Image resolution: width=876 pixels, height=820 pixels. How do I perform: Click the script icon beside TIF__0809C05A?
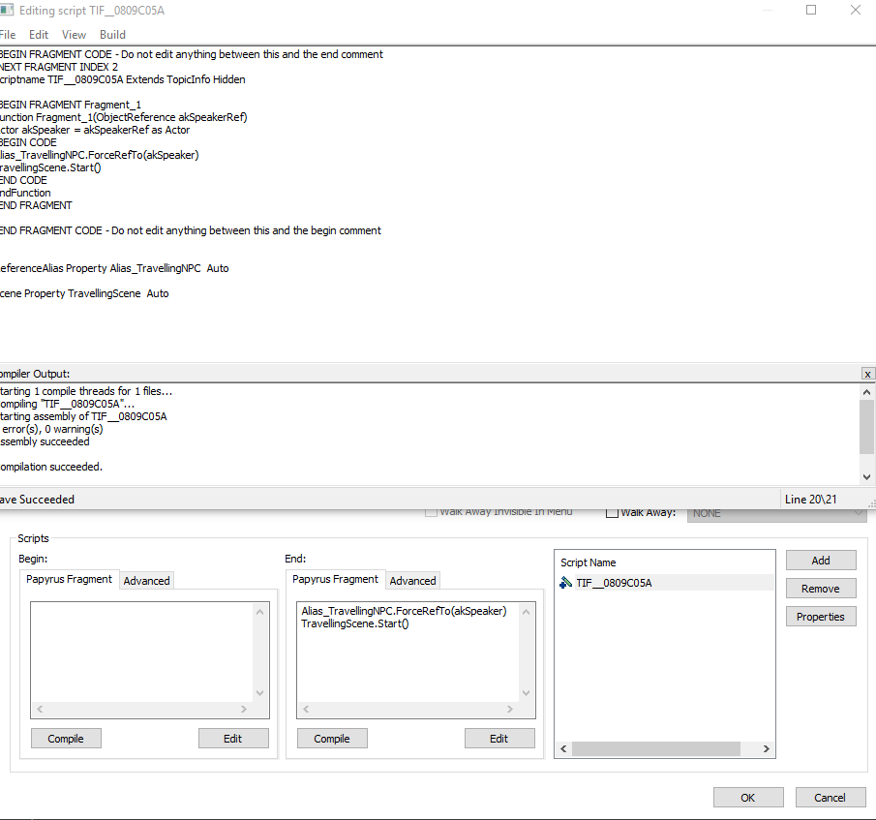point(568,582)
